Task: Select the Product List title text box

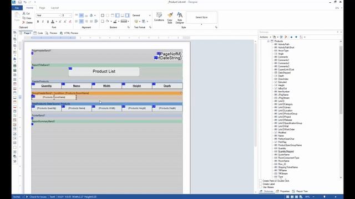Action: click(x=104, y=71)
